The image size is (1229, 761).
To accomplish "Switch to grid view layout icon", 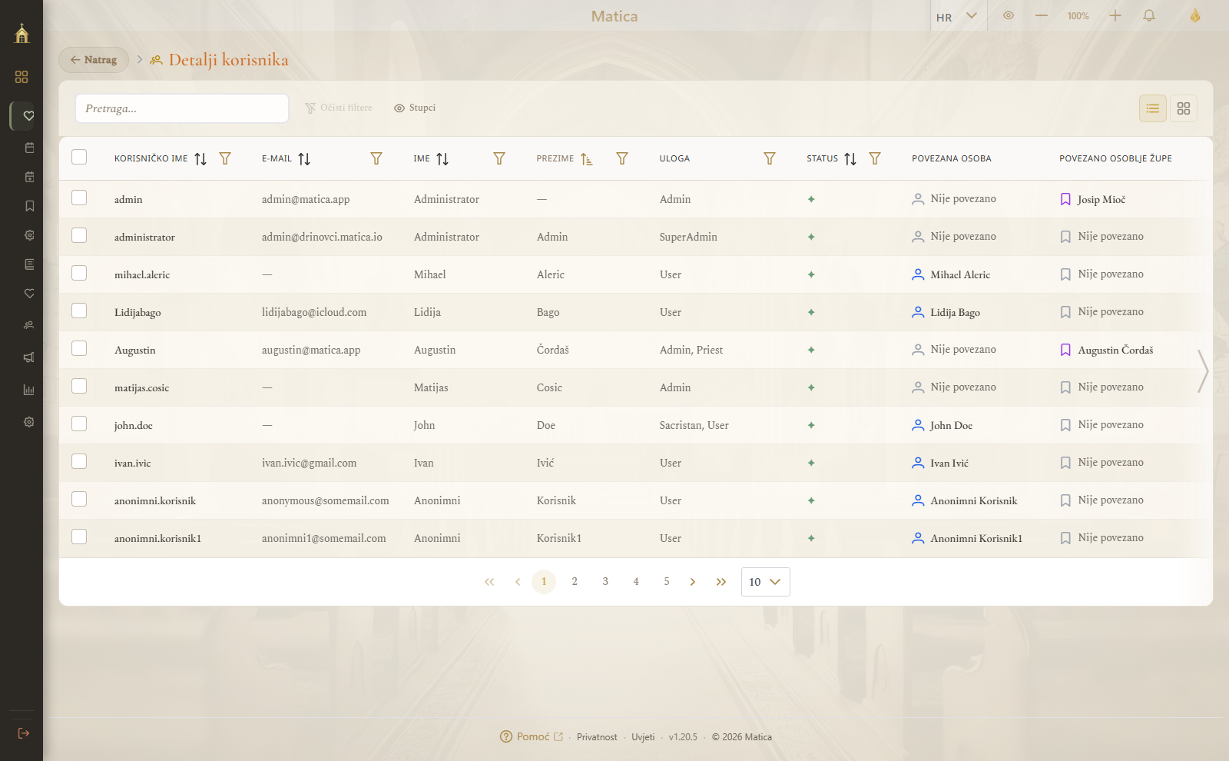I will coord(1184,108).
